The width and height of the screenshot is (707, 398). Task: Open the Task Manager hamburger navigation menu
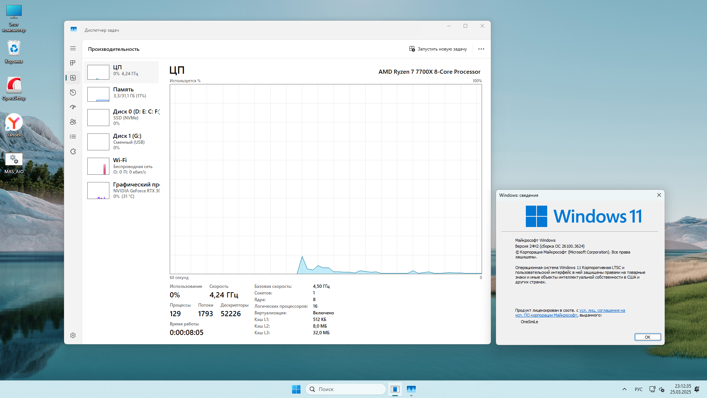coord(73,49)
